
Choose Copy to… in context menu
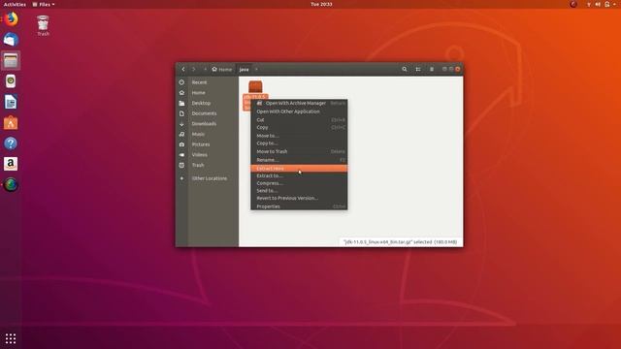pyautogui.click(x=299, y=143)
